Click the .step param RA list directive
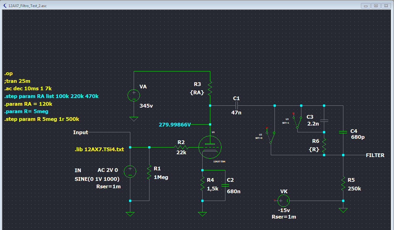Screen dimensions: 394x230 tap(51, 96)
